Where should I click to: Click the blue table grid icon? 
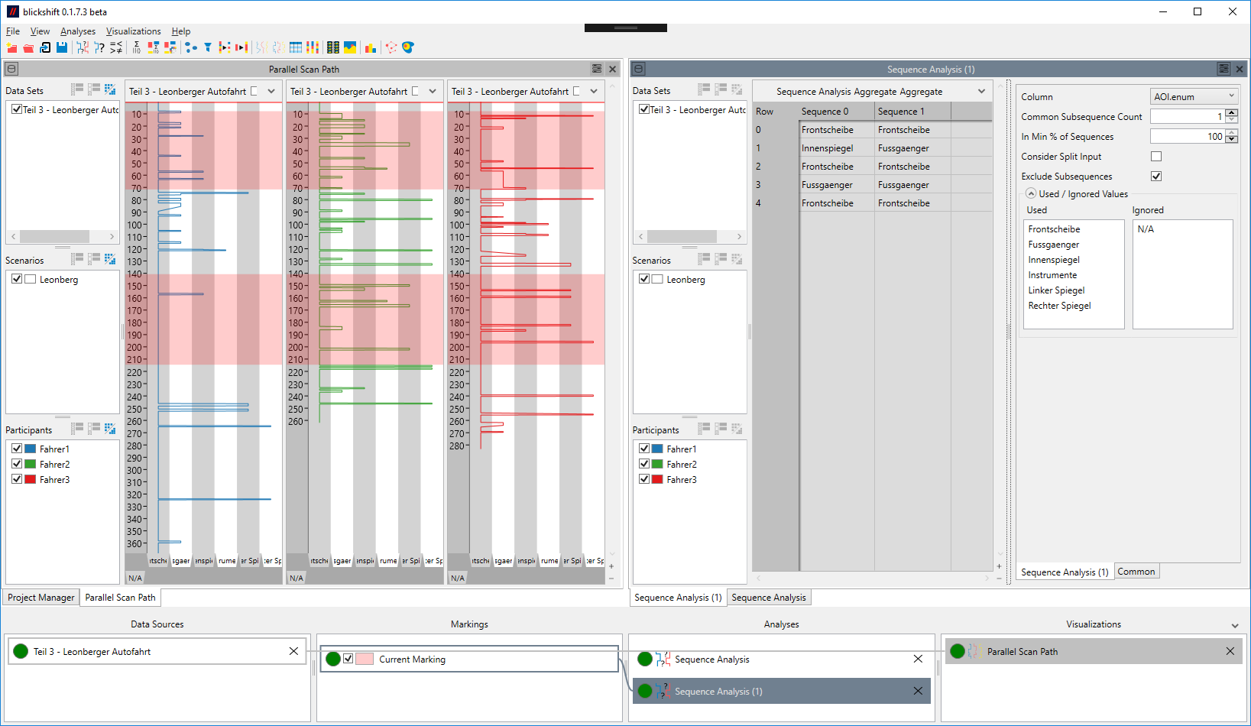(x=296, y=47)
